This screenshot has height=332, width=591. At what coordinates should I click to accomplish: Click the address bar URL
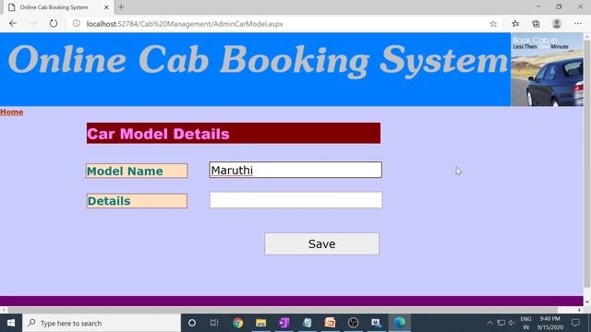pos(185,24)
